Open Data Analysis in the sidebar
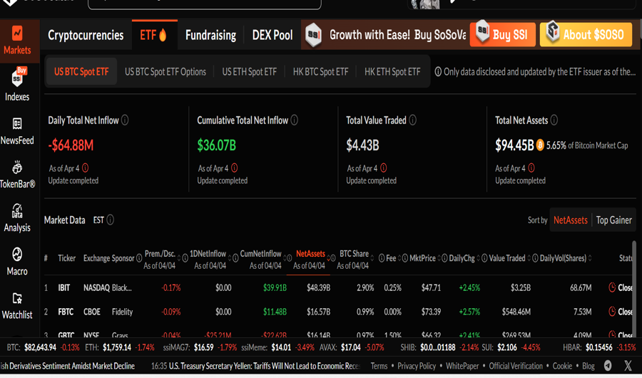The height and width of the screenshot is (378, 642). click(x=17, y=218)
